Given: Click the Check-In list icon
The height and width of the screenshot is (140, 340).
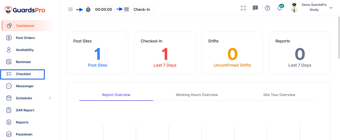Looking at the screenshot, I should coord(127,10).
